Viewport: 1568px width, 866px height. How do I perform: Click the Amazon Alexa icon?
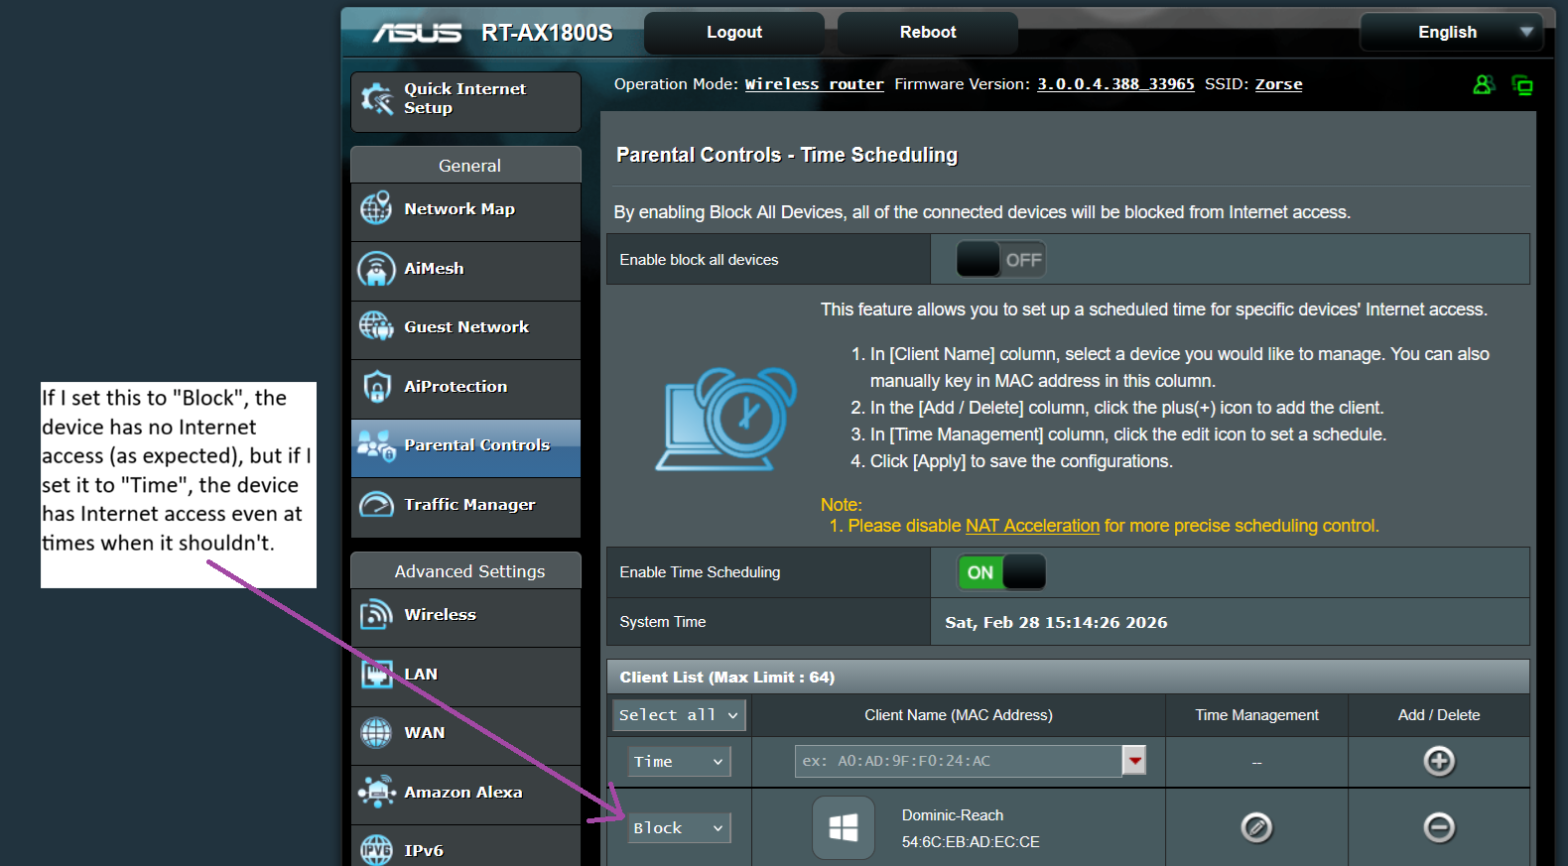pyautogui.click(x=376, y=792)
